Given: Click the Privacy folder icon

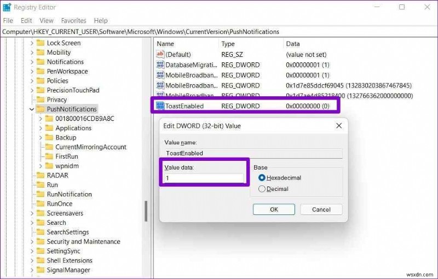Looking at the screenshot, I should coord(41,100).
